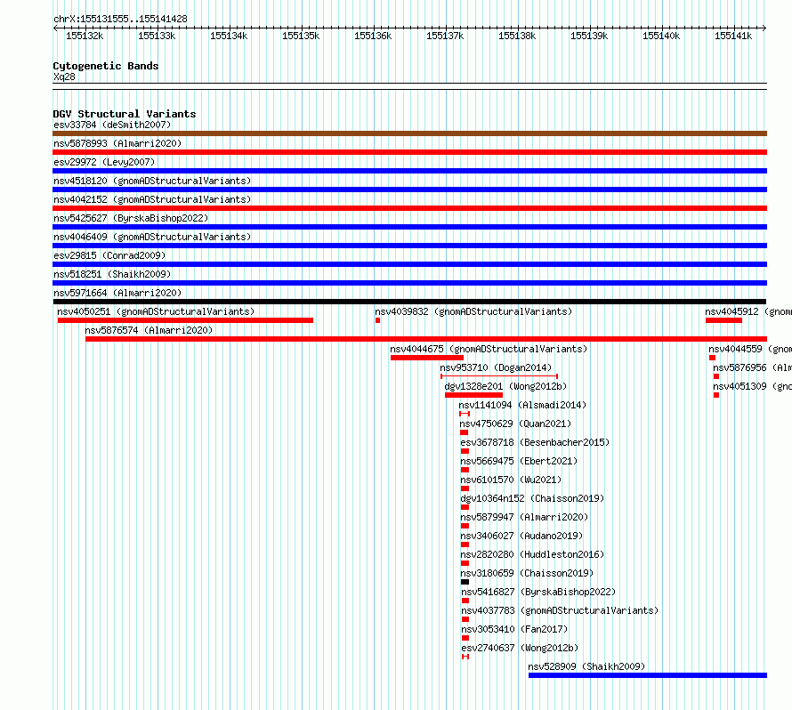Select nsv518251 (Shaikh2009) label

coord(112,274)
